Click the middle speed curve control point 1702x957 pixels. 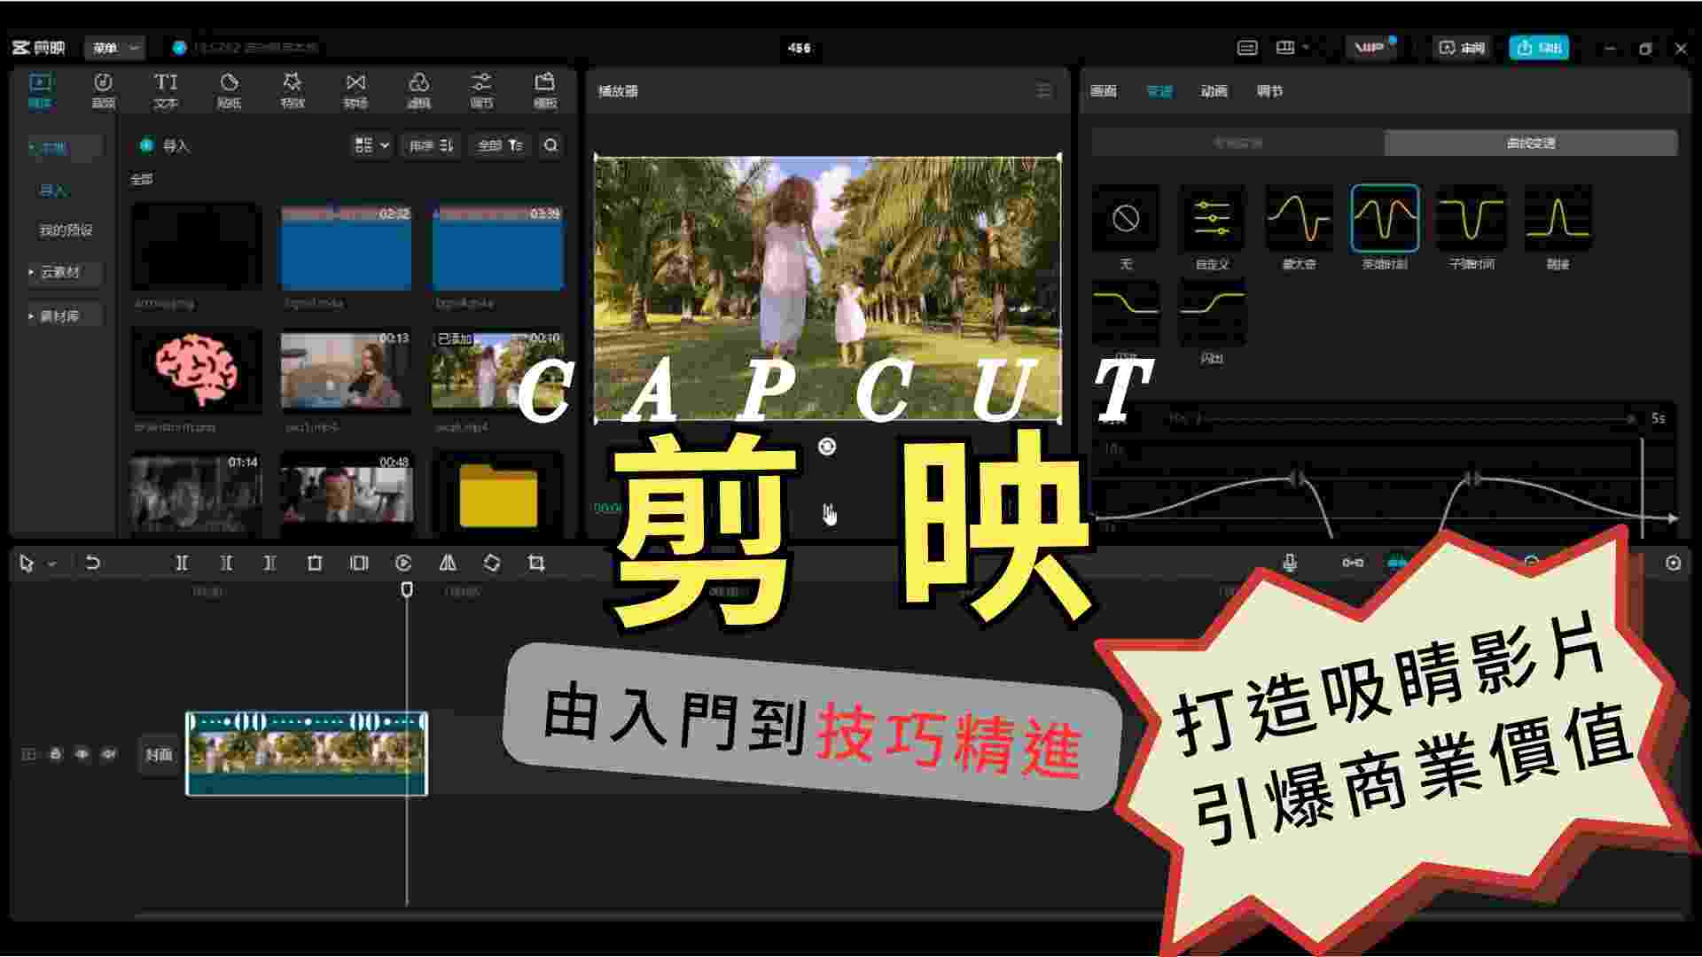(1472, 479)
